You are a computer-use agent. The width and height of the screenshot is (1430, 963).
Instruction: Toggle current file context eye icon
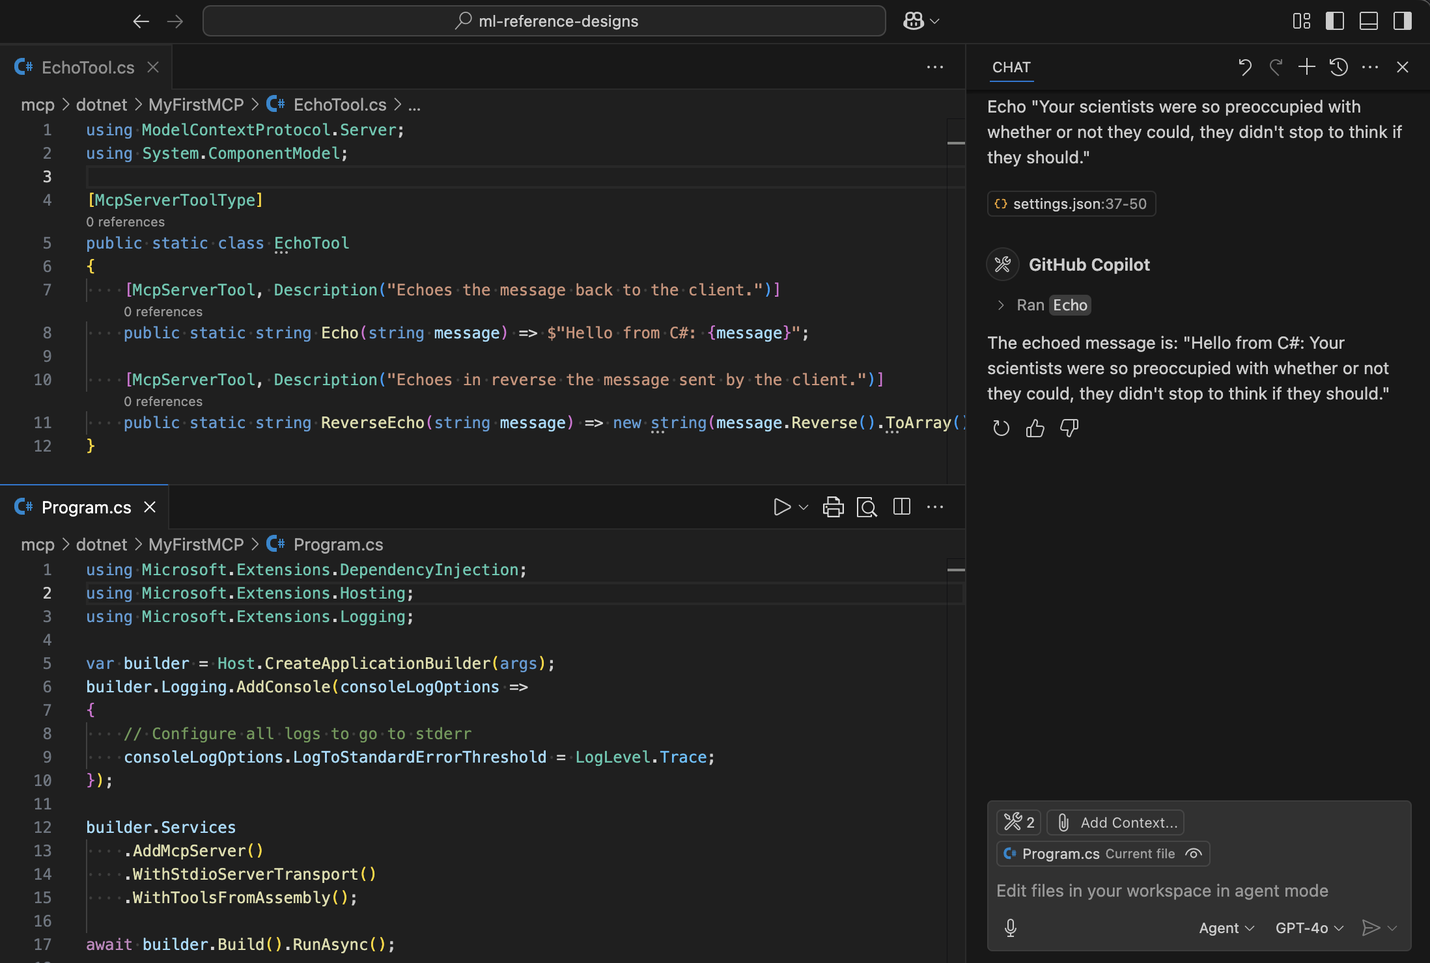click(x=1194, y=854)
